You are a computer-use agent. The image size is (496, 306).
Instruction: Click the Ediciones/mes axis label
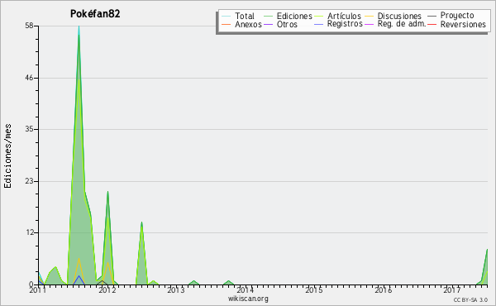click(7, 156)
